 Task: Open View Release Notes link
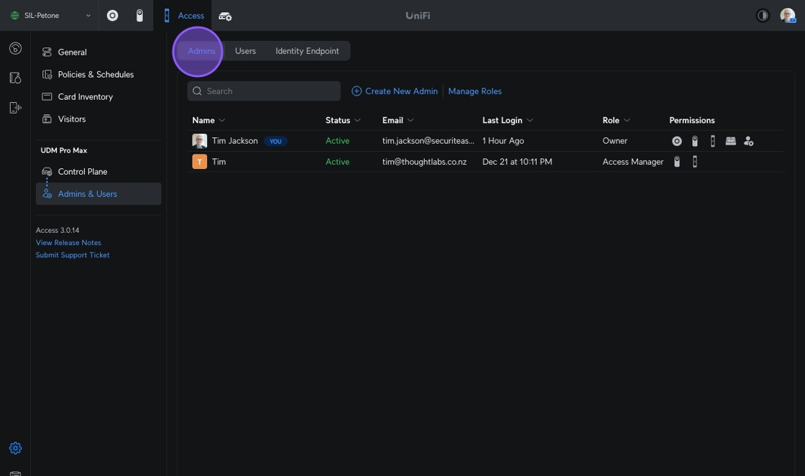(x=68, y=243)
